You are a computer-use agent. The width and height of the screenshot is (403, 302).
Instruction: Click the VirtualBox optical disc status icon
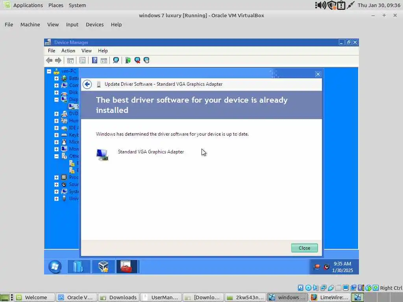coord(308,287)
